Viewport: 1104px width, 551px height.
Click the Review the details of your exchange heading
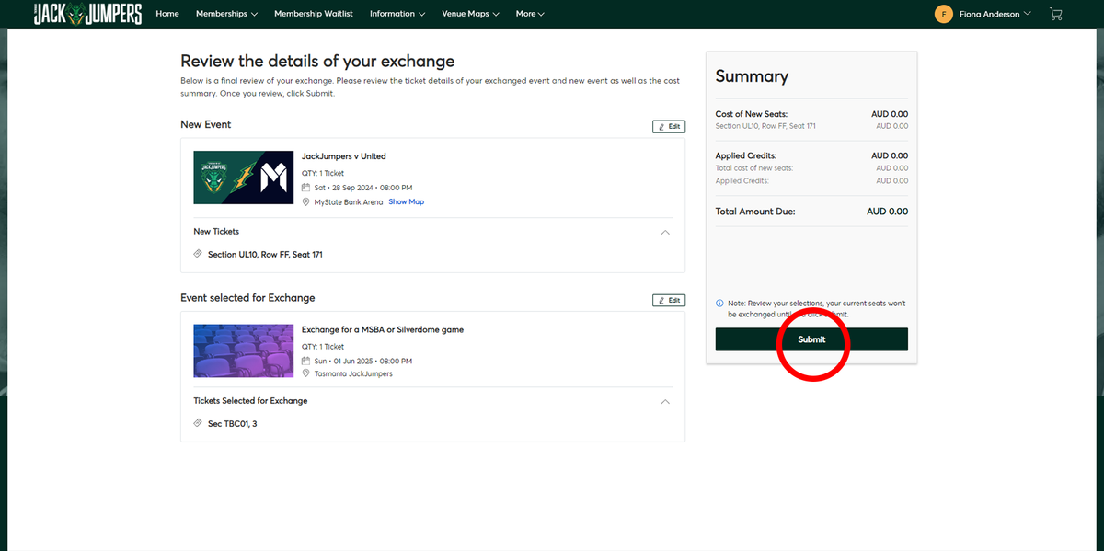(x=317, y=62)
